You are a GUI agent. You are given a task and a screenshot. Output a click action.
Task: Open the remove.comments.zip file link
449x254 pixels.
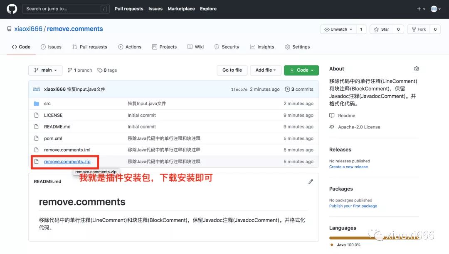pos(67,162)
